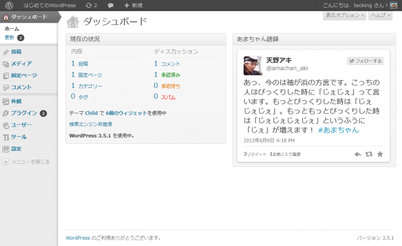Click the 設定 icon in sidebar
Viewport: 402px width, 246px height.
[6, 149]
